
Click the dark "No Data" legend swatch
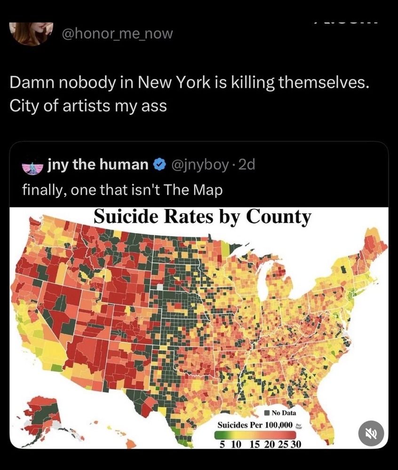[266, 413]
